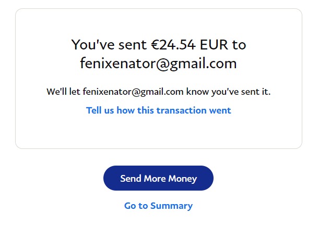Click the Send More Money button

158,178
